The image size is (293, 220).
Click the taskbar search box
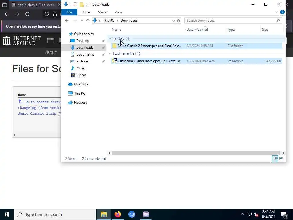click(x=55, y=214)
